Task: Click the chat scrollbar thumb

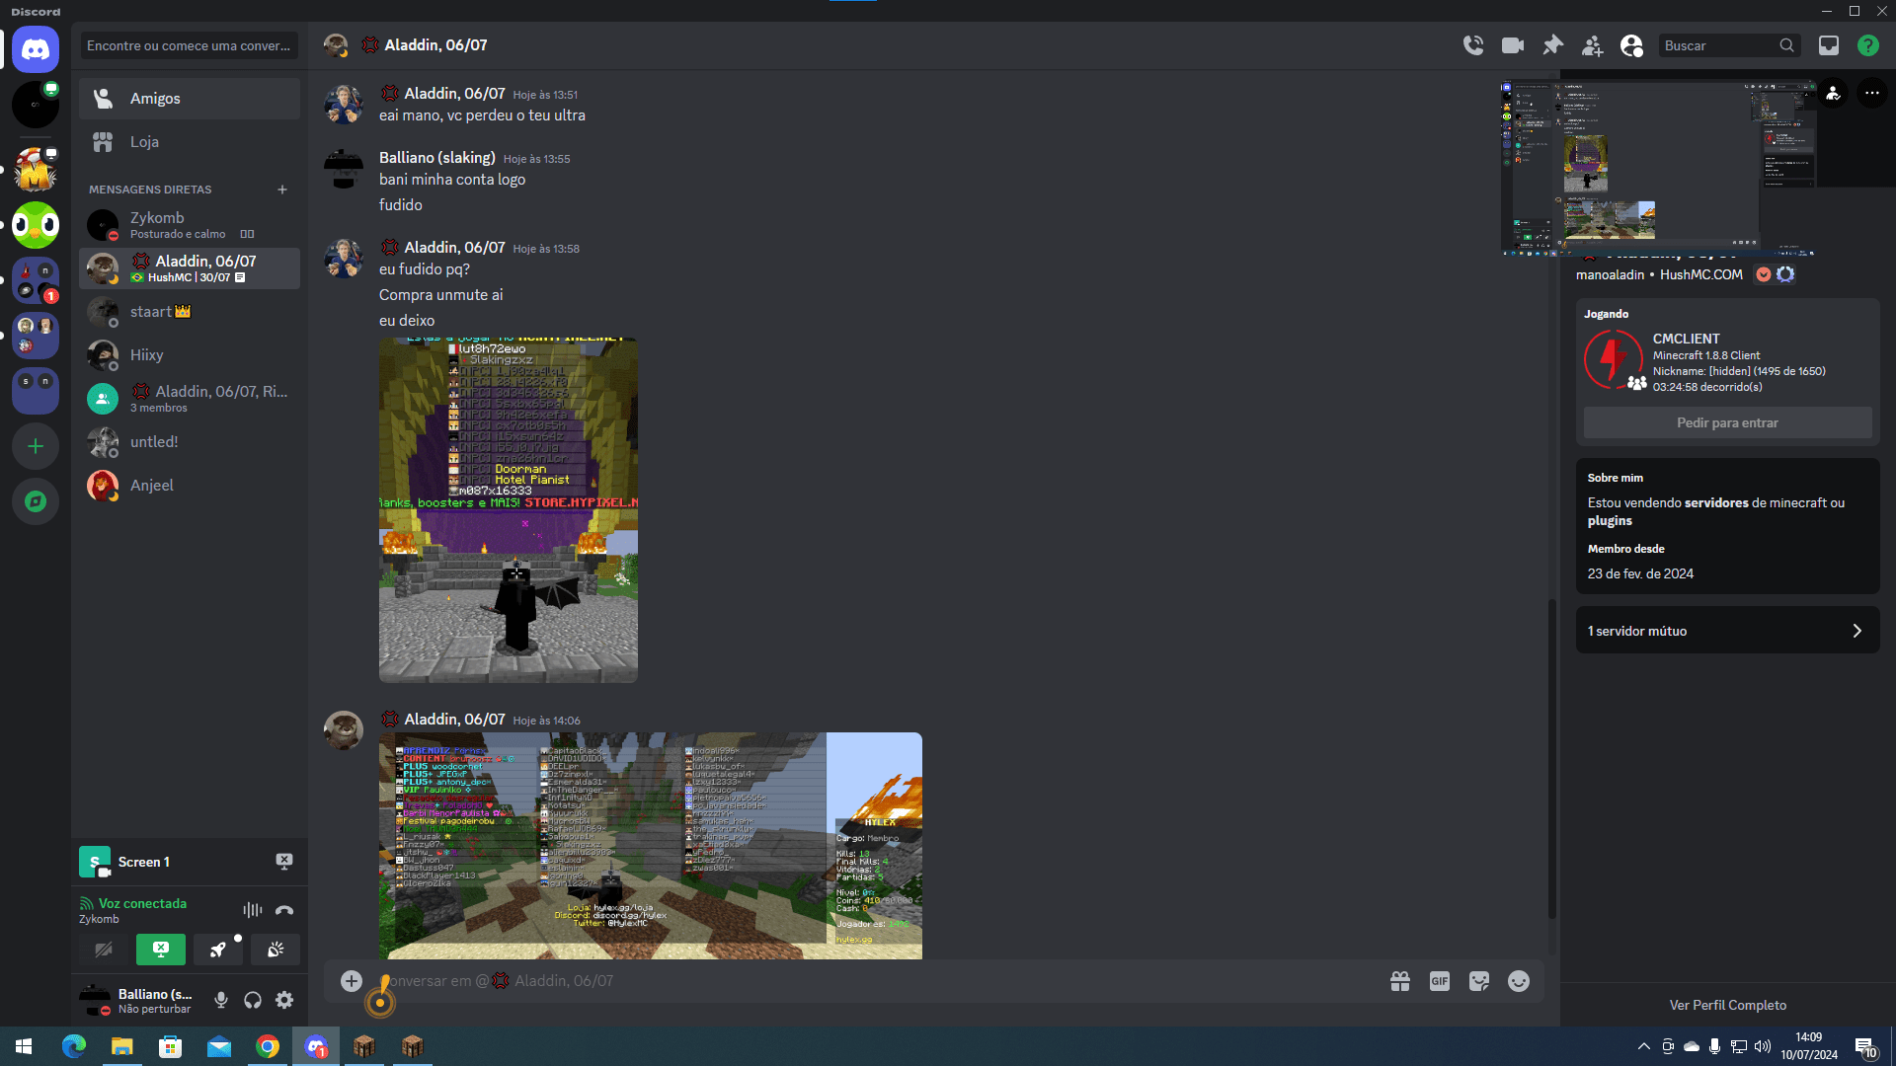Action: 1552,760
